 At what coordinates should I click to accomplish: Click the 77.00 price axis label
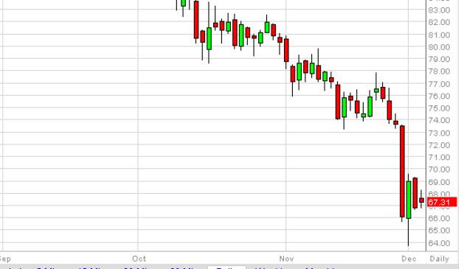tap(439, 84)
